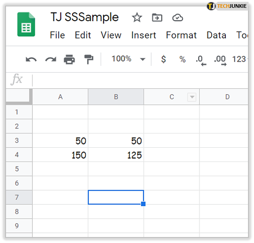Screen dimensions: 254x243
Task: Open the 100% zoom dropdown
Action: point(128,59)
